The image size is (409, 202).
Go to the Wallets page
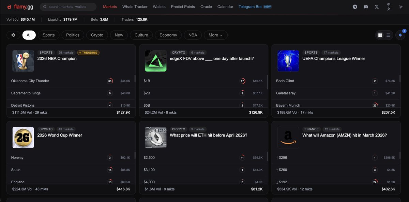pyautogui.click(x=159, y=7)
